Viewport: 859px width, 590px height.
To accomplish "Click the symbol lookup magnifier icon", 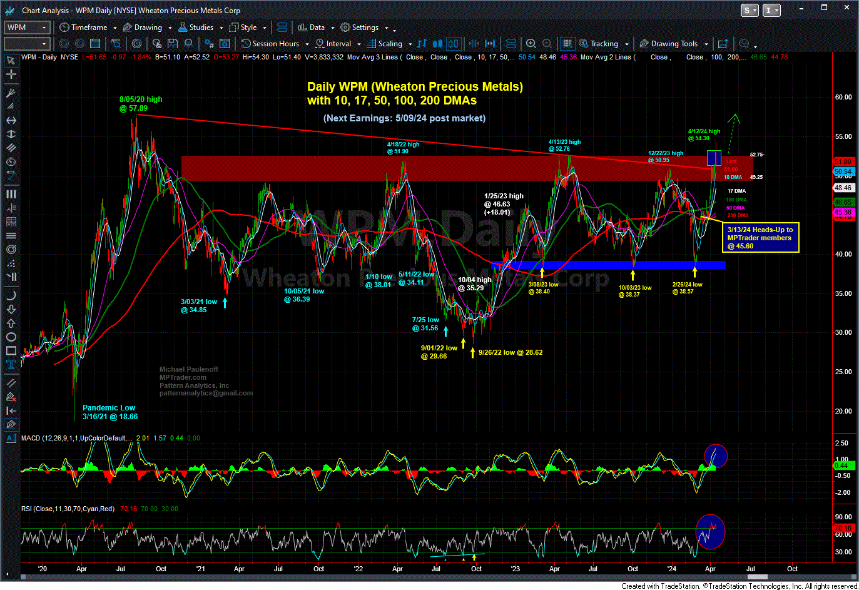I will pyautogui.click(x=116, y=44).
